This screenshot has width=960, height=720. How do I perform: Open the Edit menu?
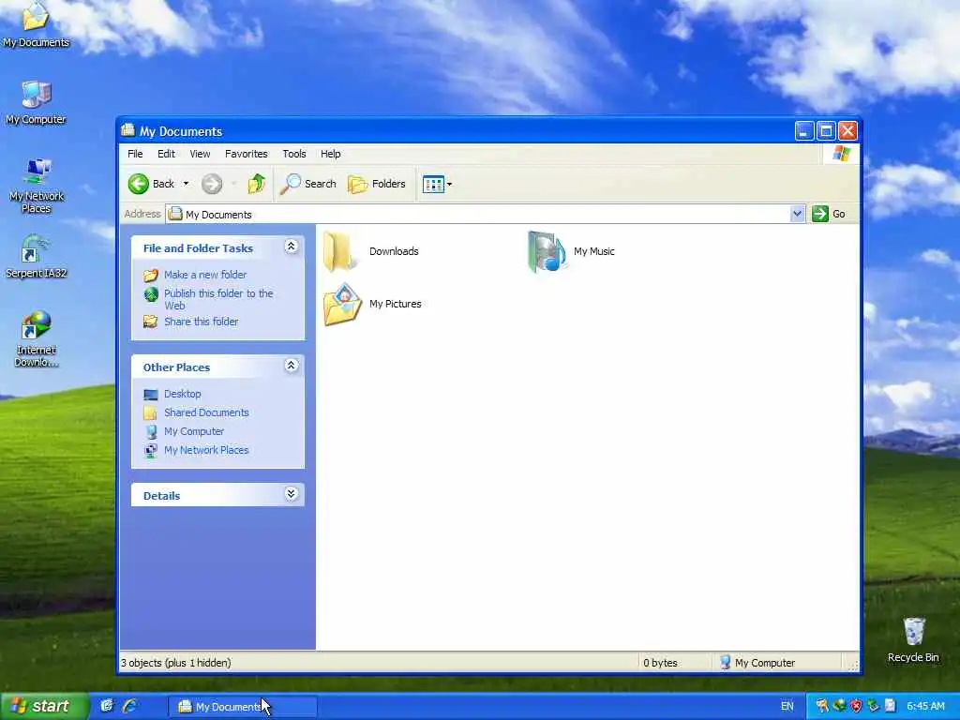pyautogui.click(x=166, y=154)
